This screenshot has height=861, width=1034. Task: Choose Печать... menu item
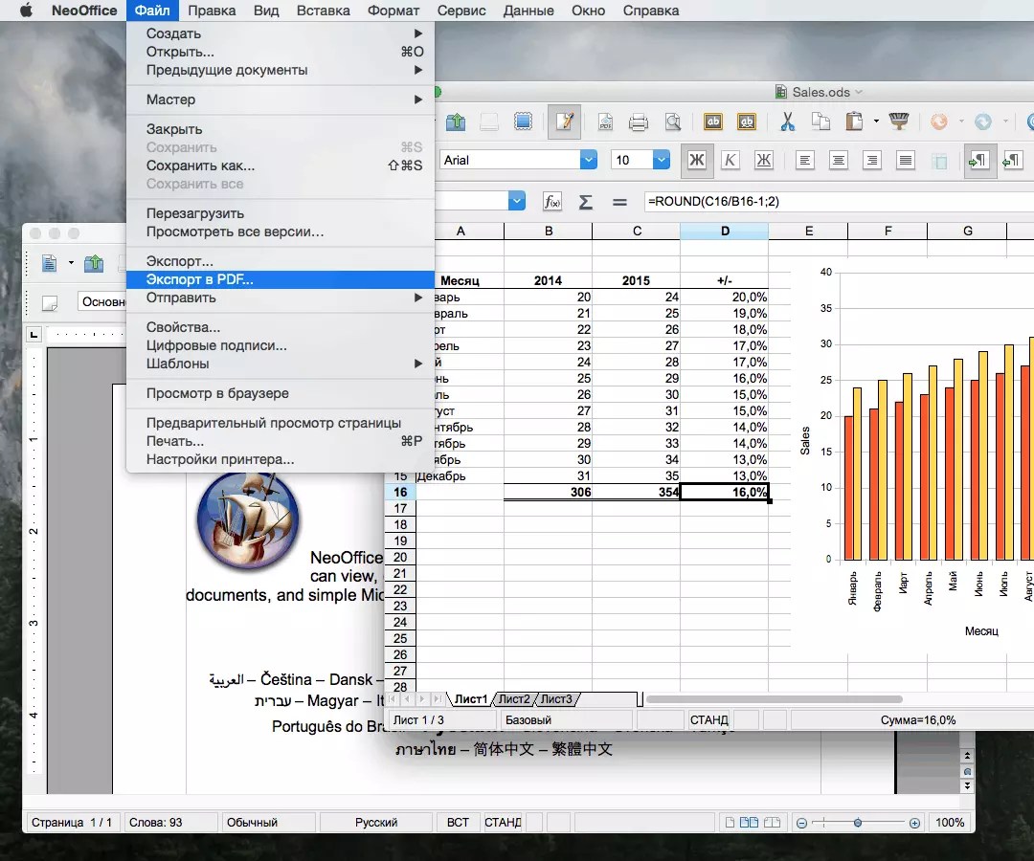coord(281,441)
